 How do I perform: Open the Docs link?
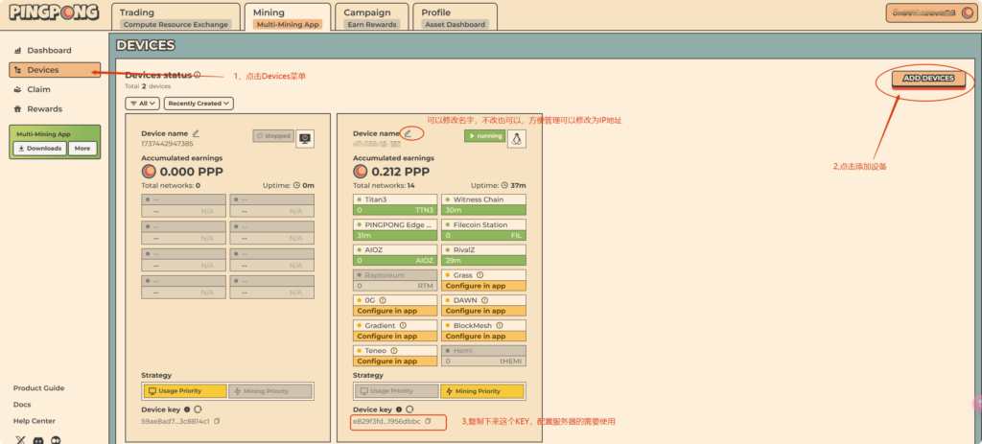point(22,405)
